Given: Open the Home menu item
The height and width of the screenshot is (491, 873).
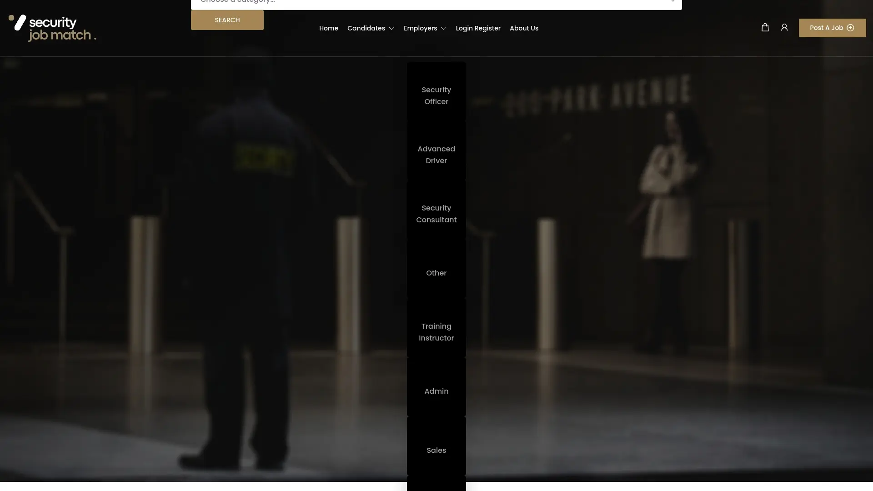Looking at the screenshot, I should pos(329,28).
